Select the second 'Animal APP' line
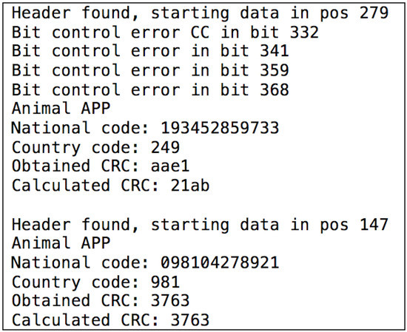Image resolution: width=407 pixels, height=332 pixels. click(61, 243)
